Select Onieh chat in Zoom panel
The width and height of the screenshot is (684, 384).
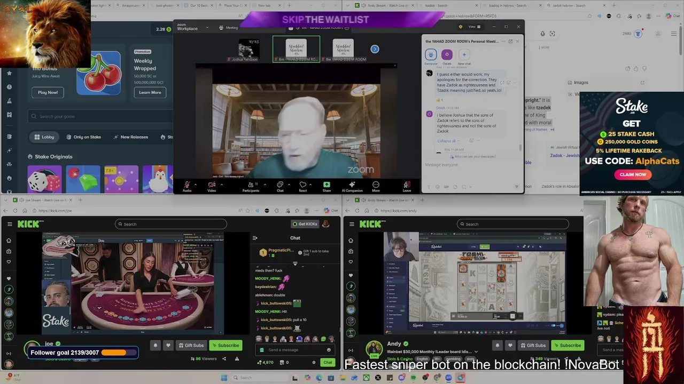[447, 55]
